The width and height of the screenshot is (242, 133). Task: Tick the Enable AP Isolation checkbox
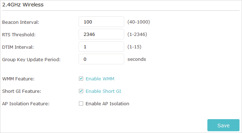[x=81, y=103]
